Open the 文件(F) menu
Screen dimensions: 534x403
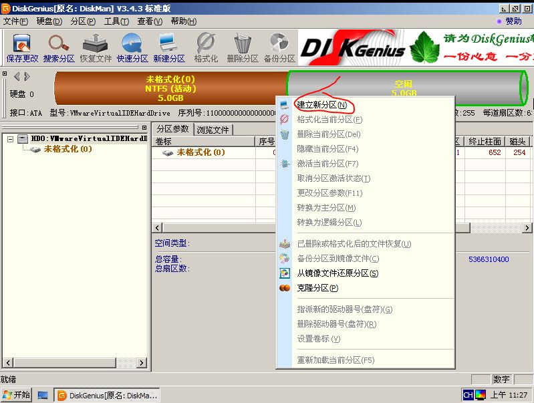coord(15,21)
